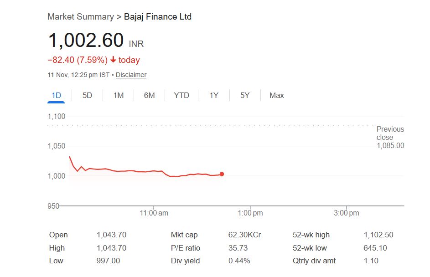The width and height of the screenshot is (430, 277).
Task: Click the red down arrow price indicator
Action: [114, 60]
